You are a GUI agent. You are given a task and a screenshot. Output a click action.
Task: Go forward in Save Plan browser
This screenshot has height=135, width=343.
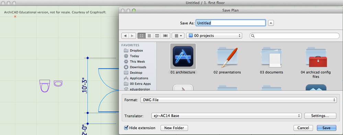pyautogui.click(x=132, y=36)
